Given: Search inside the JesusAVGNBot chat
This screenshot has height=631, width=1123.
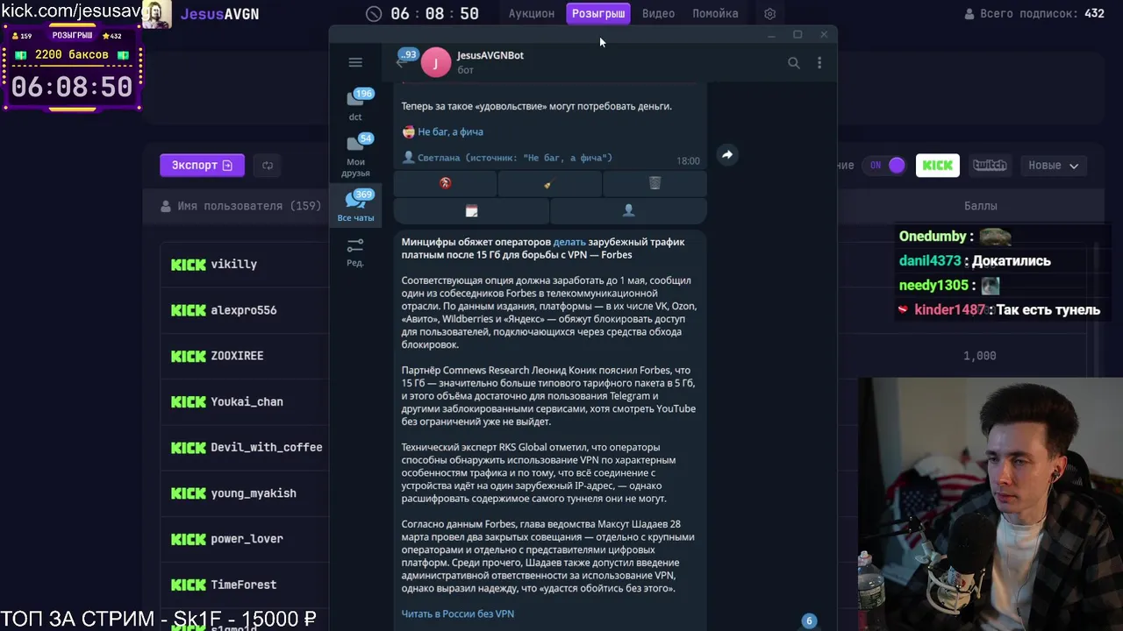Looking at the screenshot, I should (793, 63).
